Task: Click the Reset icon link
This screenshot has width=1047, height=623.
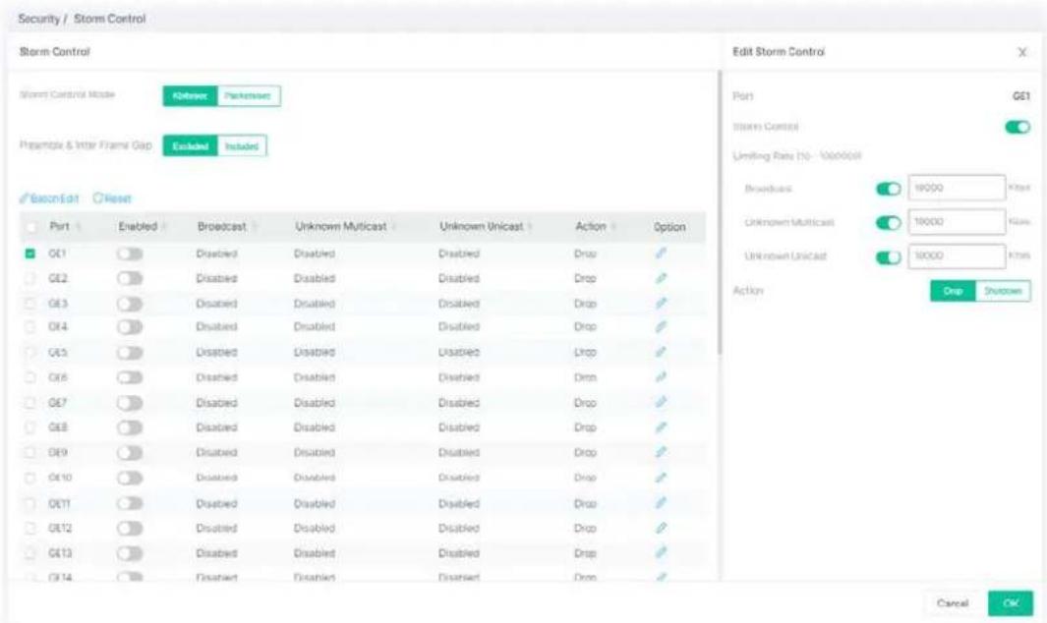Action: pos(112,198)
